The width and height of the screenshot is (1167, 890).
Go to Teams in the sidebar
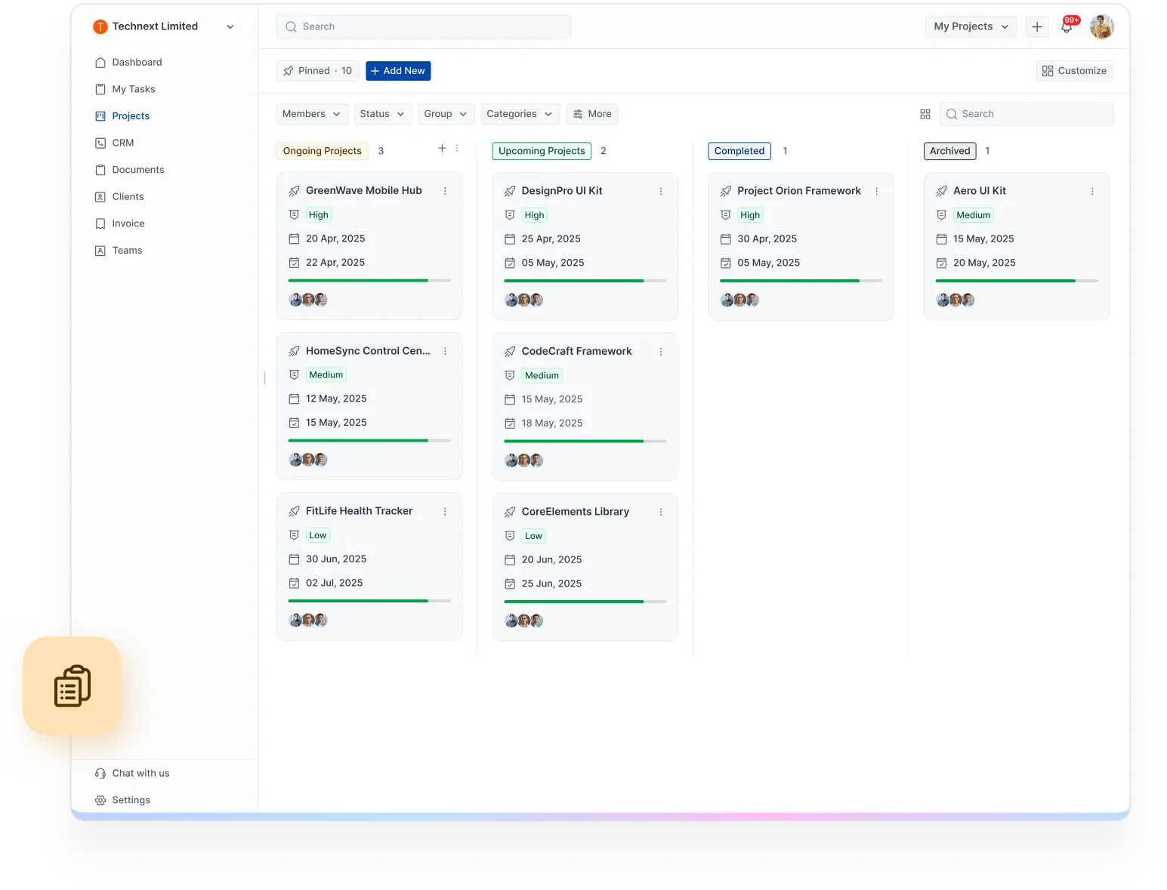coord(119,251)
